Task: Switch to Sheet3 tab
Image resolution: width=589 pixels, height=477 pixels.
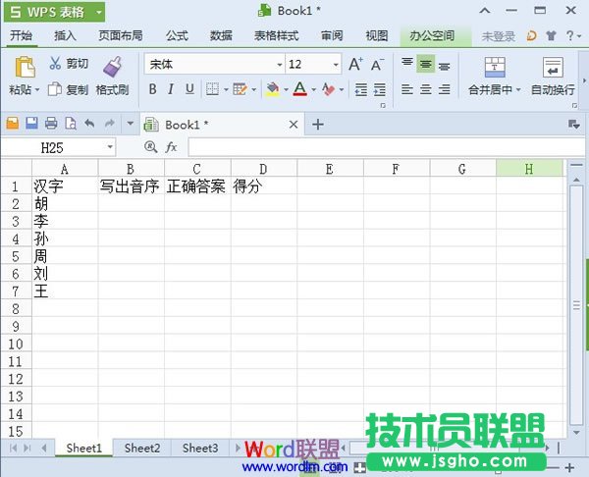Action: [x=200, y=448]
